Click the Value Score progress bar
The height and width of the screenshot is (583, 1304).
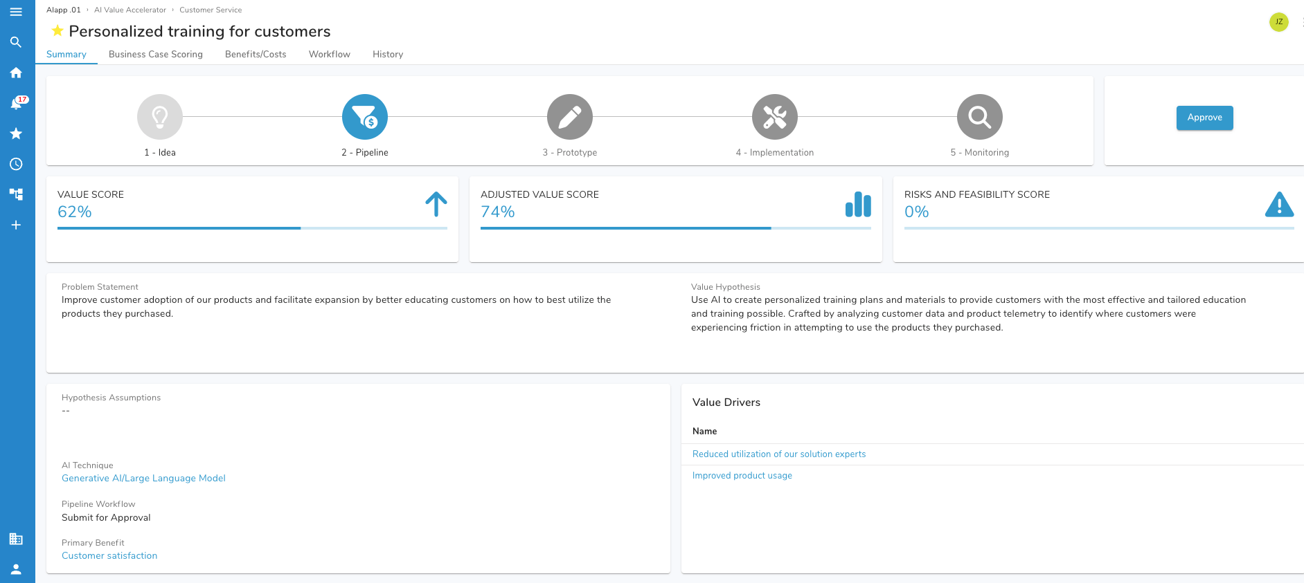252,228
